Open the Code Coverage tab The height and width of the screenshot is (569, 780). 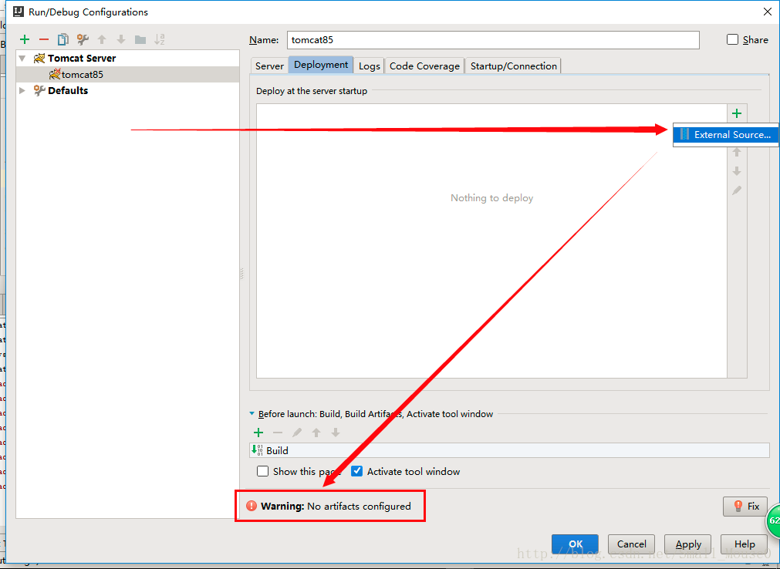point(424,66)
